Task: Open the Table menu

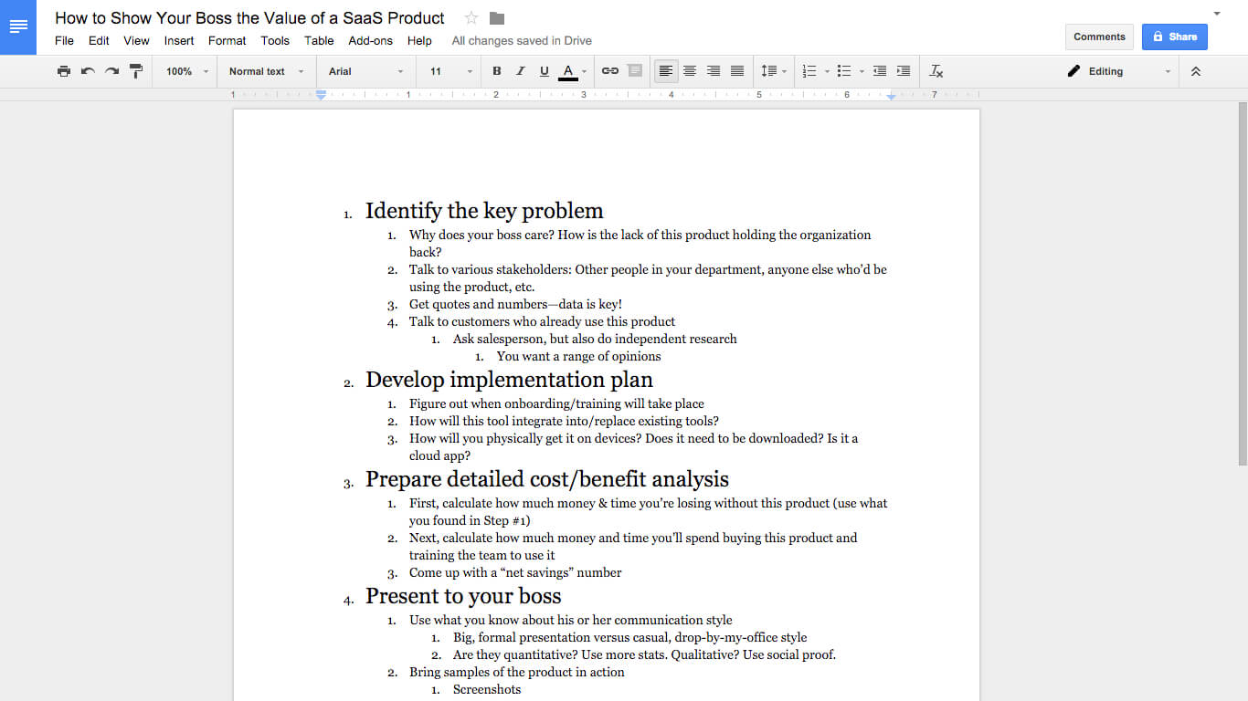Action: click(x=319, y=41)
